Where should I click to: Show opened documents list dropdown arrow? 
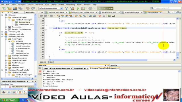click(176, 12)
